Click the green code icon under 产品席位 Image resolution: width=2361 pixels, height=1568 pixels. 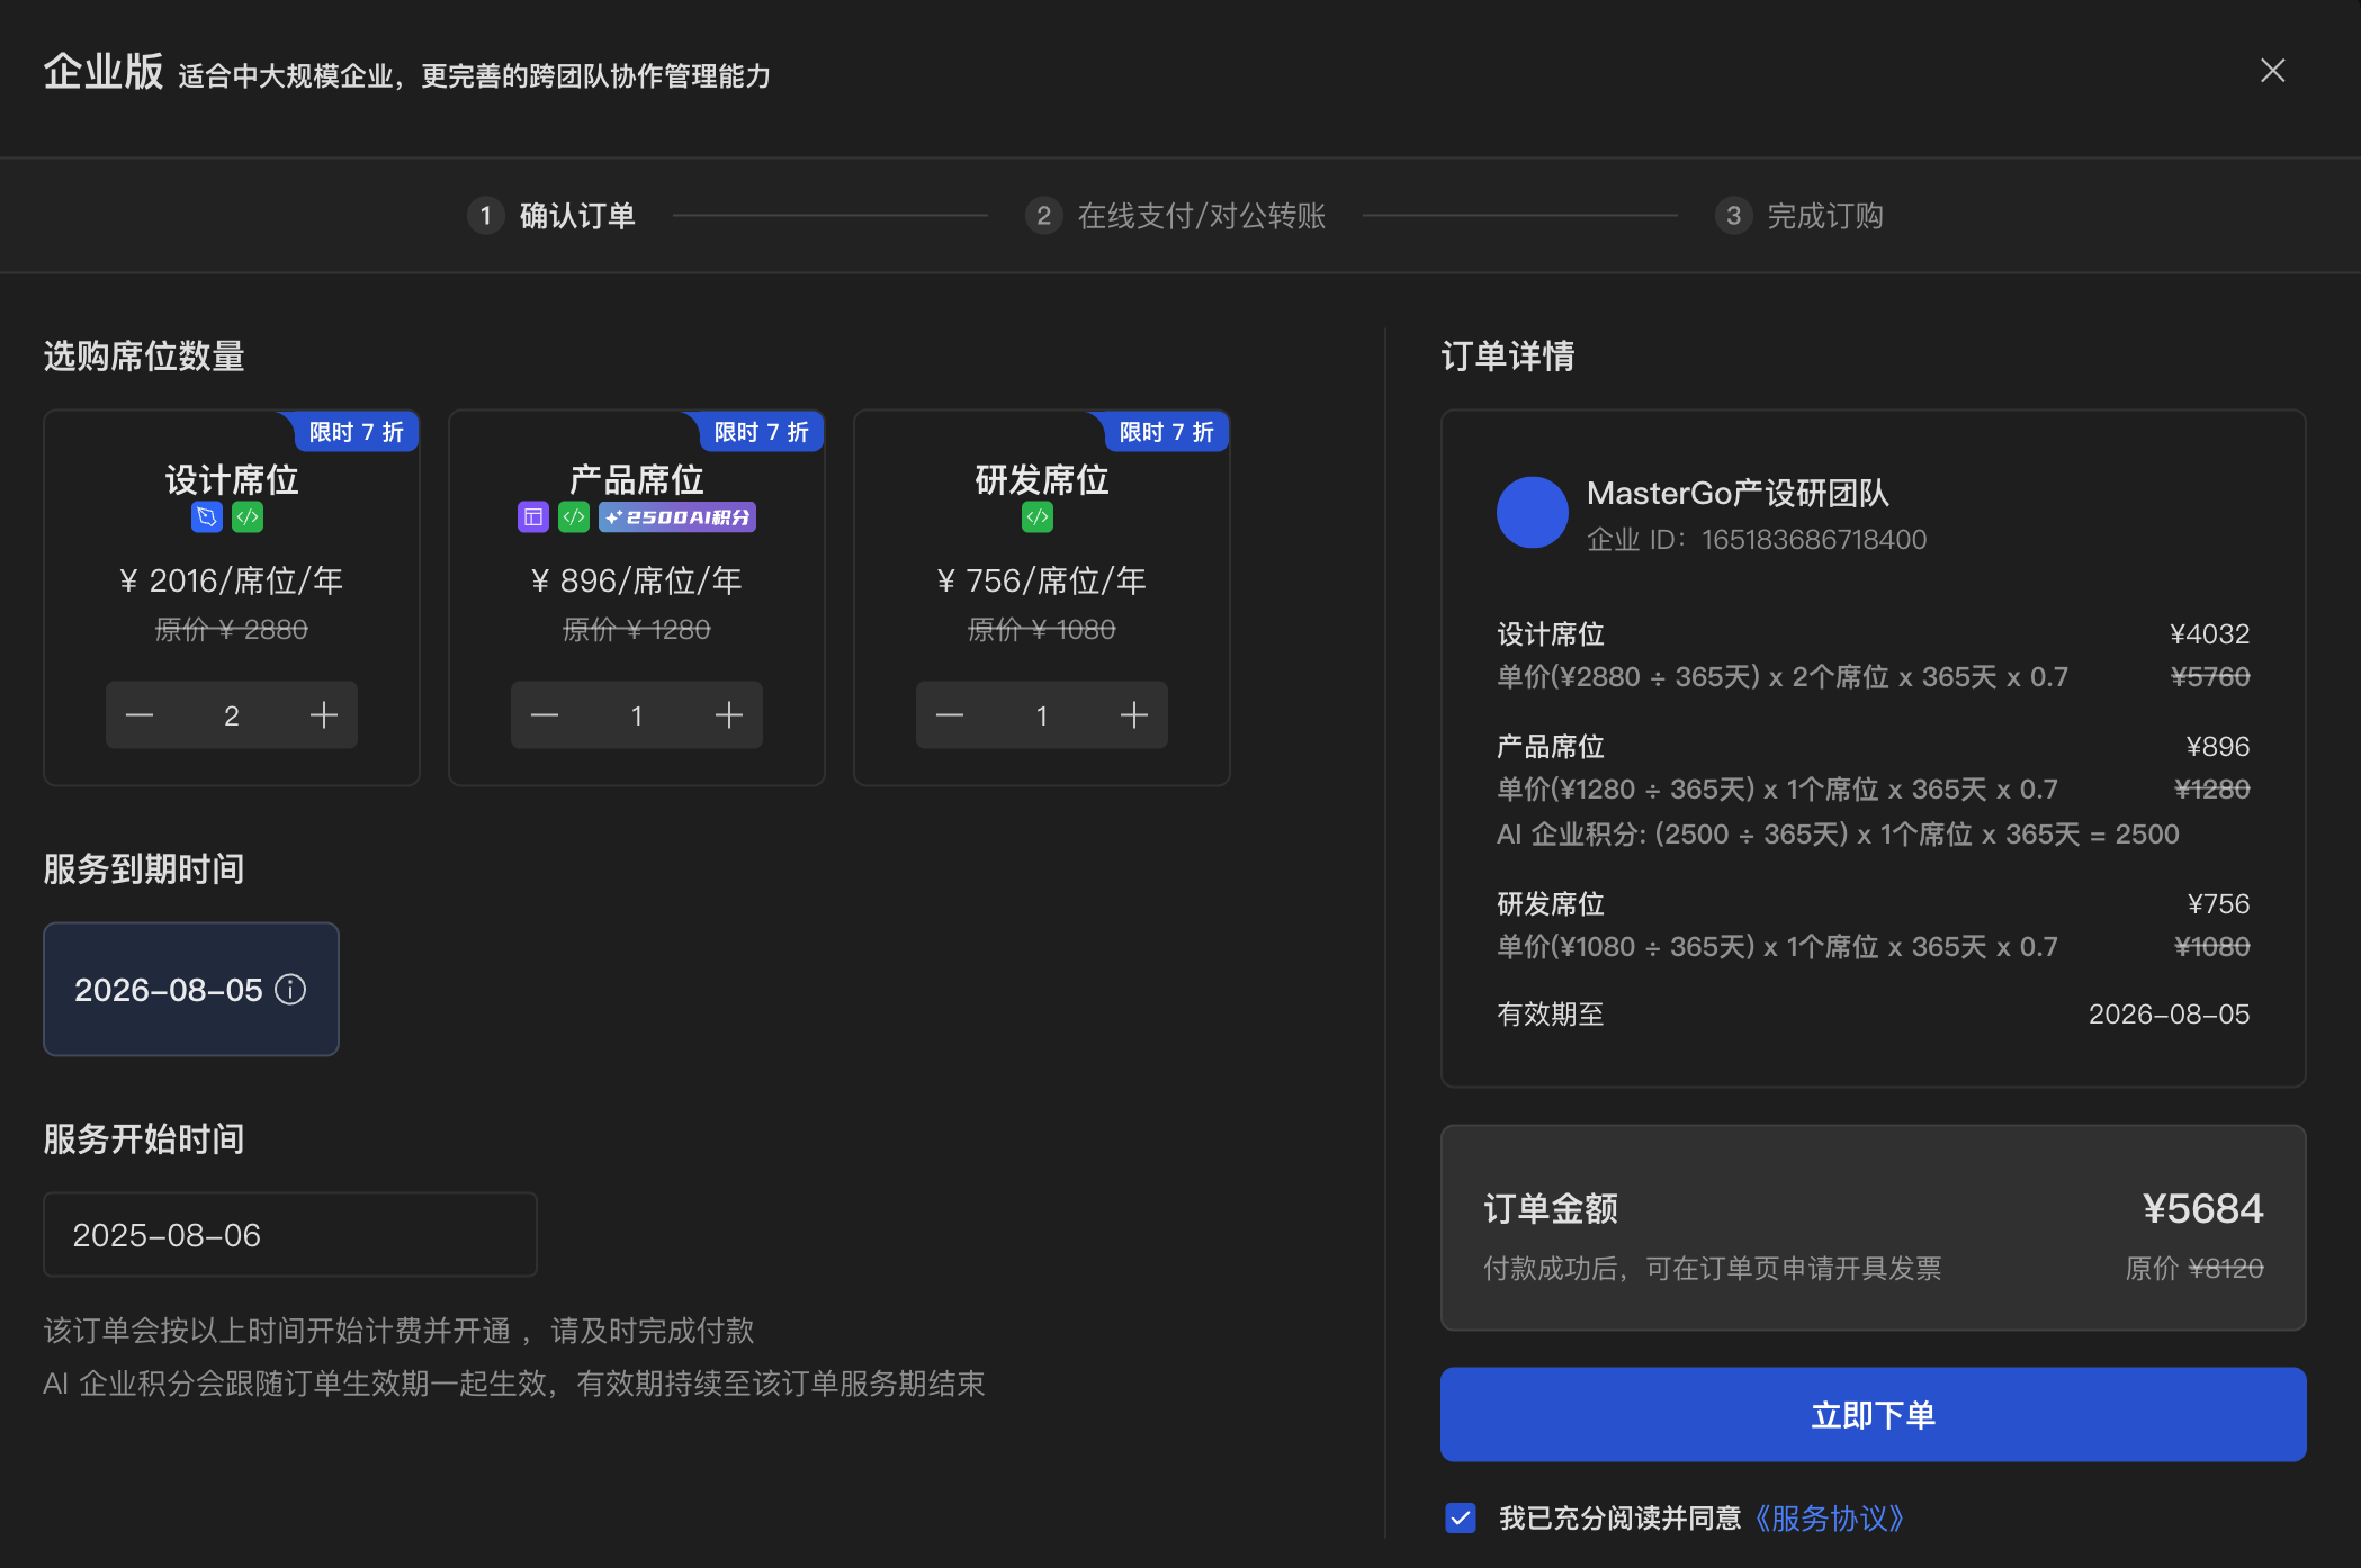[573, 517]
